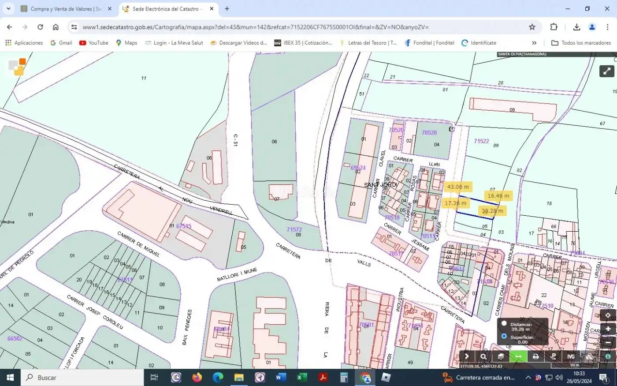Open the IVG tool

point(571,356)
